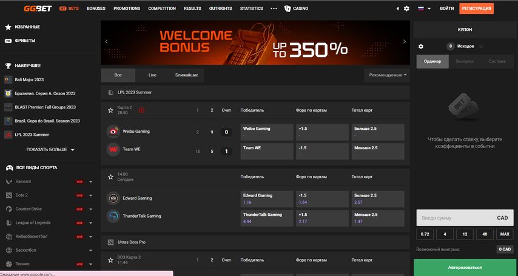Open the OUTRIGHTS menu item
The height and width of the screenshot is (276, 518).
(x=221, y=8)
